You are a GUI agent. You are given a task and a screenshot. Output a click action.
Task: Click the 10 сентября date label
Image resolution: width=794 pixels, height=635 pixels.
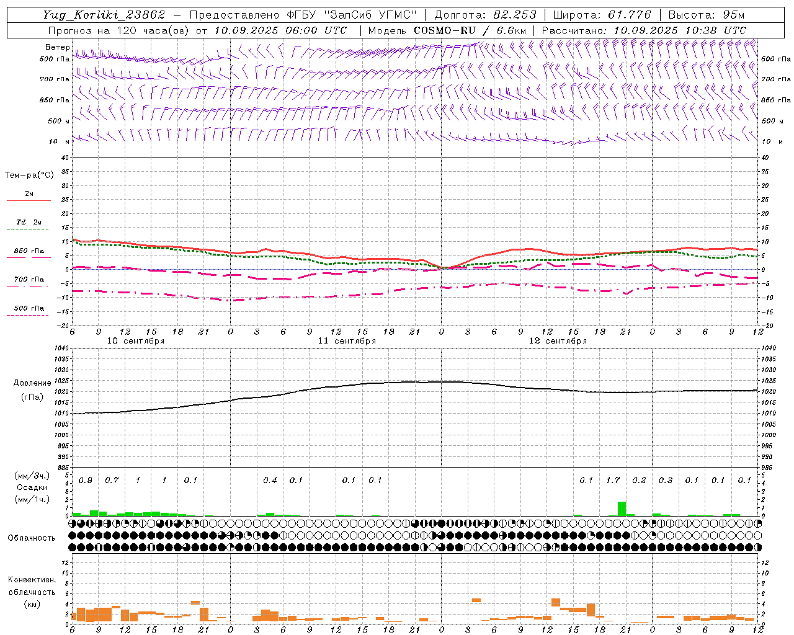pyautogui.click(x=136, y=341)
